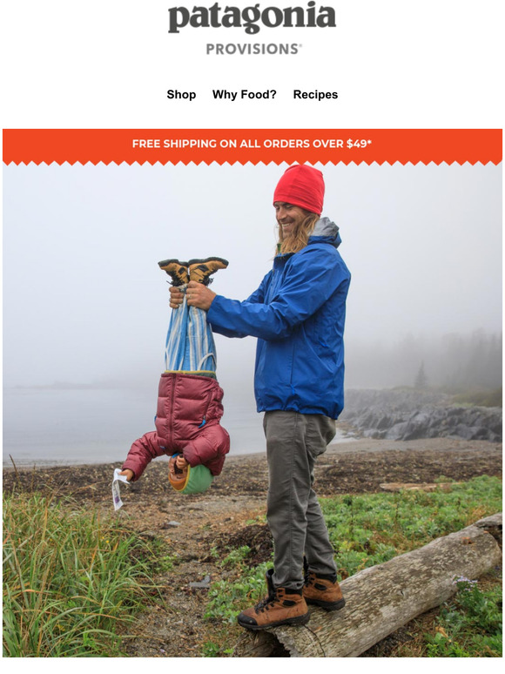Click the child's green and orange hat
This screenshot has width=505, height=674.
[x=192, y=477]
